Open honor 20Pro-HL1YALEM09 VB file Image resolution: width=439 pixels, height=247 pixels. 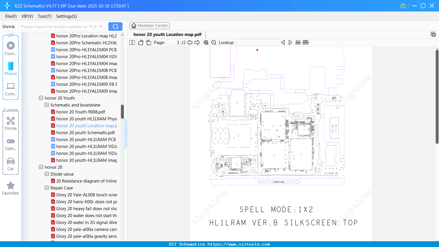tap(86, 84)
